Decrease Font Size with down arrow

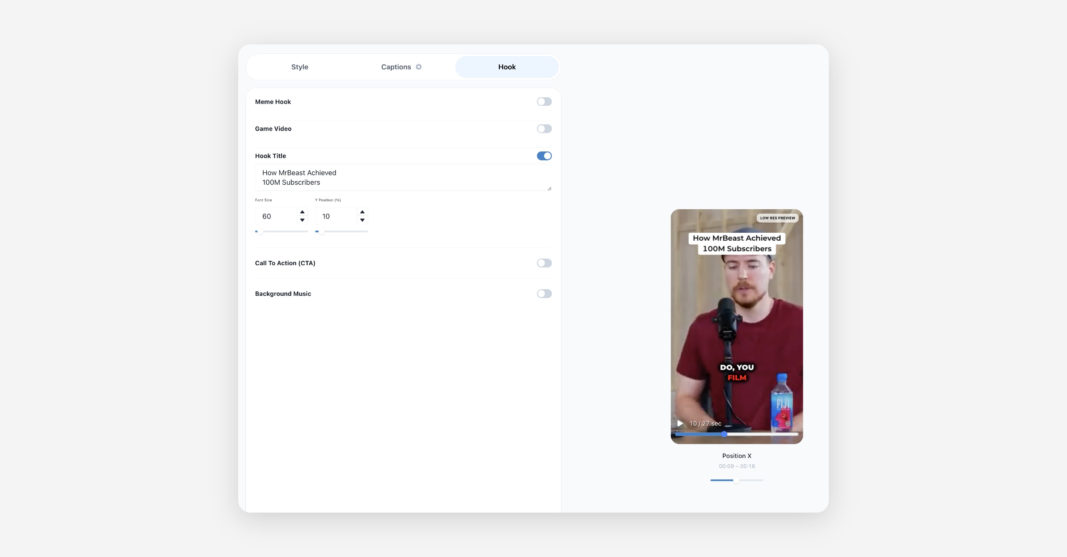tap(302, 220)
